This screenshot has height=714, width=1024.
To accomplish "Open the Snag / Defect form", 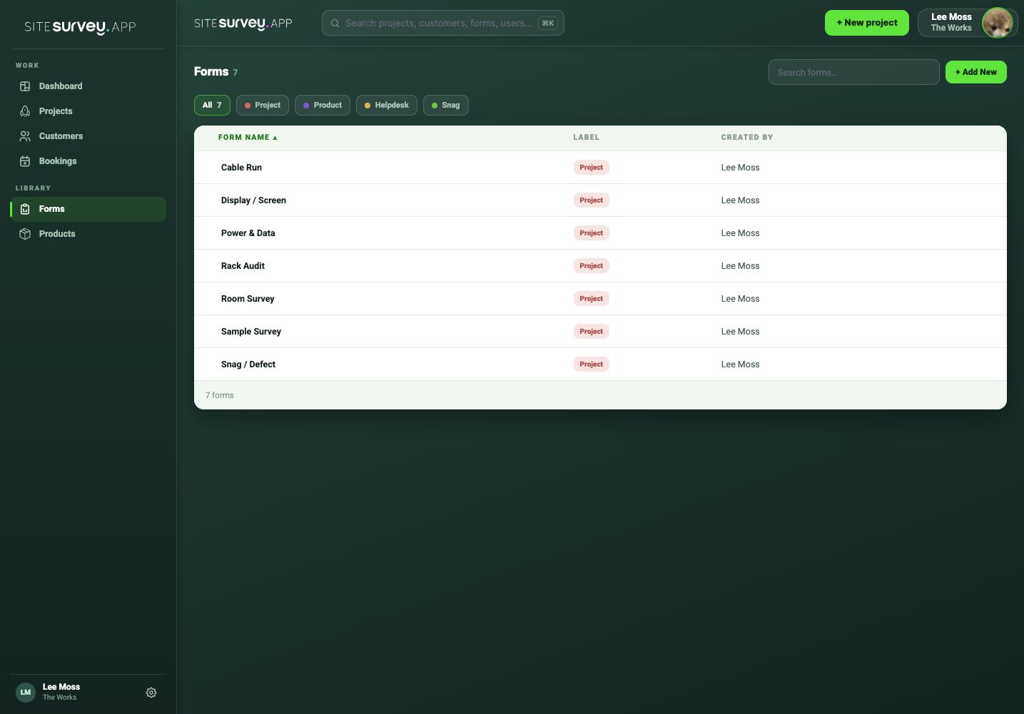I will coord(248,364).
